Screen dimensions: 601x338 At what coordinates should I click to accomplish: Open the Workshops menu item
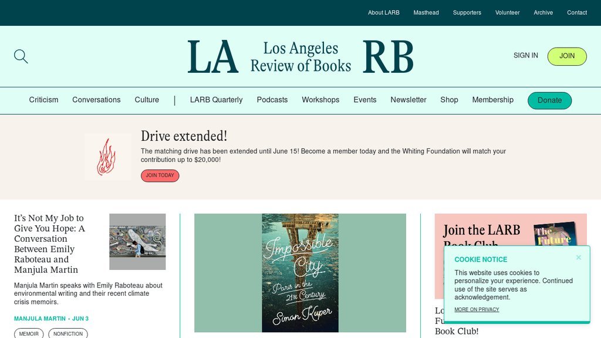pyautogui.click(x=320, y=100)
